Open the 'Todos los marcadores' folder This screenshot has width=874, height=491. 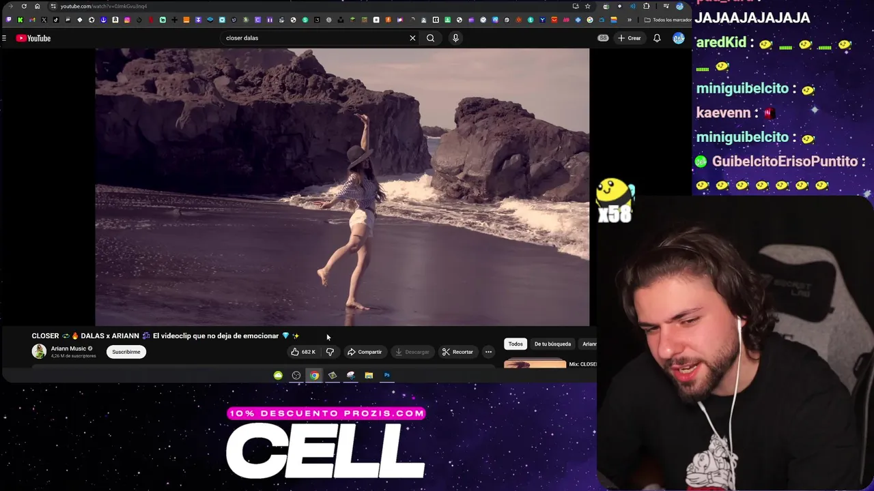tap(668, 20)
